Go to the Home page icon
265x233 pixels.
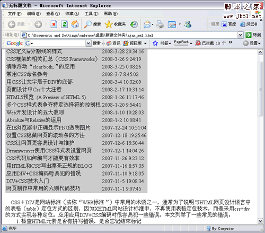[x=75, y=24]
